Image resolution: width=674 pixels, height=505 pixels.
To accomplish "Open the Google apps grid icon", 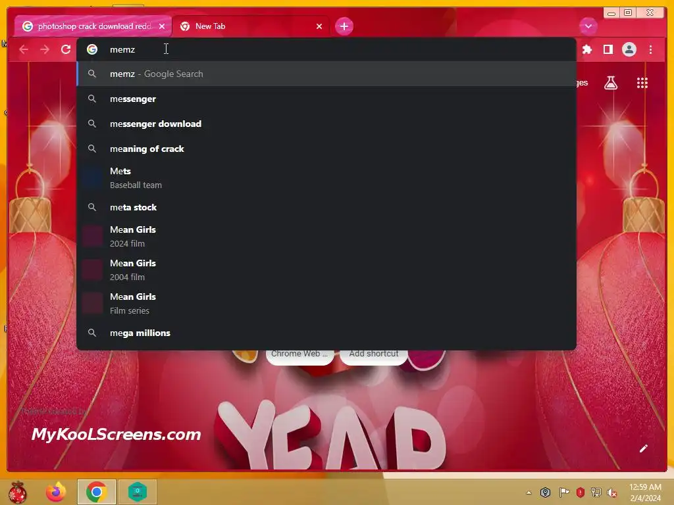I will 642,83.
